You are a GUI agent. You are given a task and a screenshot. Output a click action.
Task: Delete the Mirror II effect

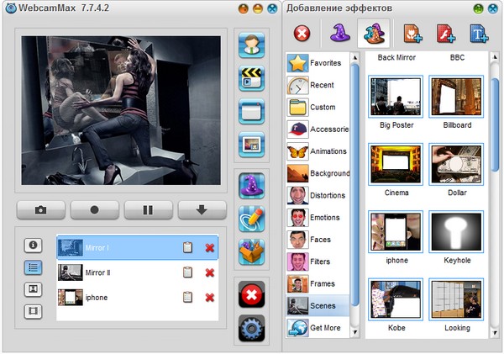point(209,272)
